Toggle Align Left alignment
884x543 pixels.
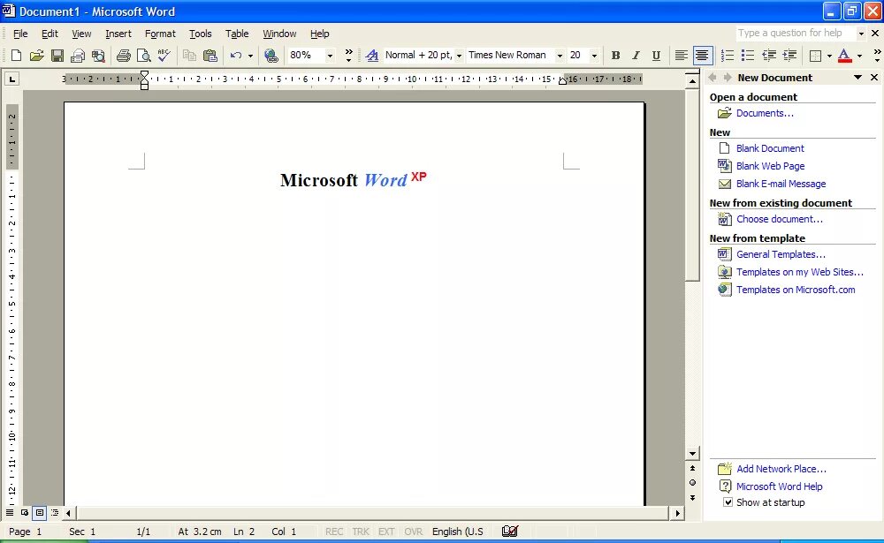pyautogui.click(x=681, y=56)
